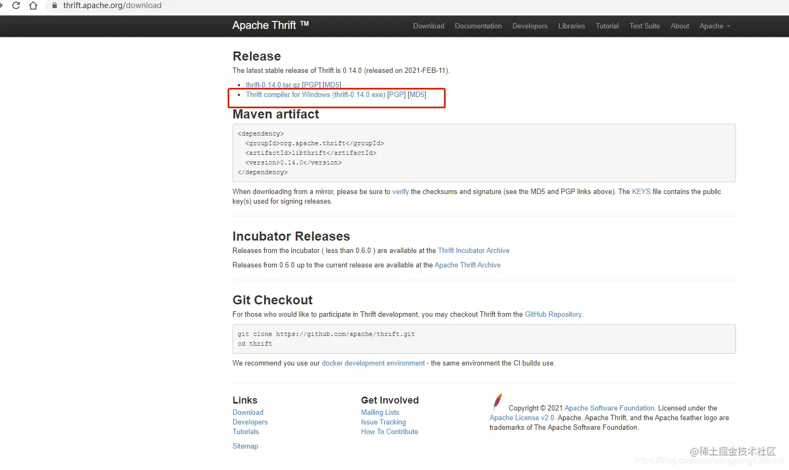Viewport: 789px width, 470px height.
Task: Open the Developers nav item
Action: (x=530, y=26)
